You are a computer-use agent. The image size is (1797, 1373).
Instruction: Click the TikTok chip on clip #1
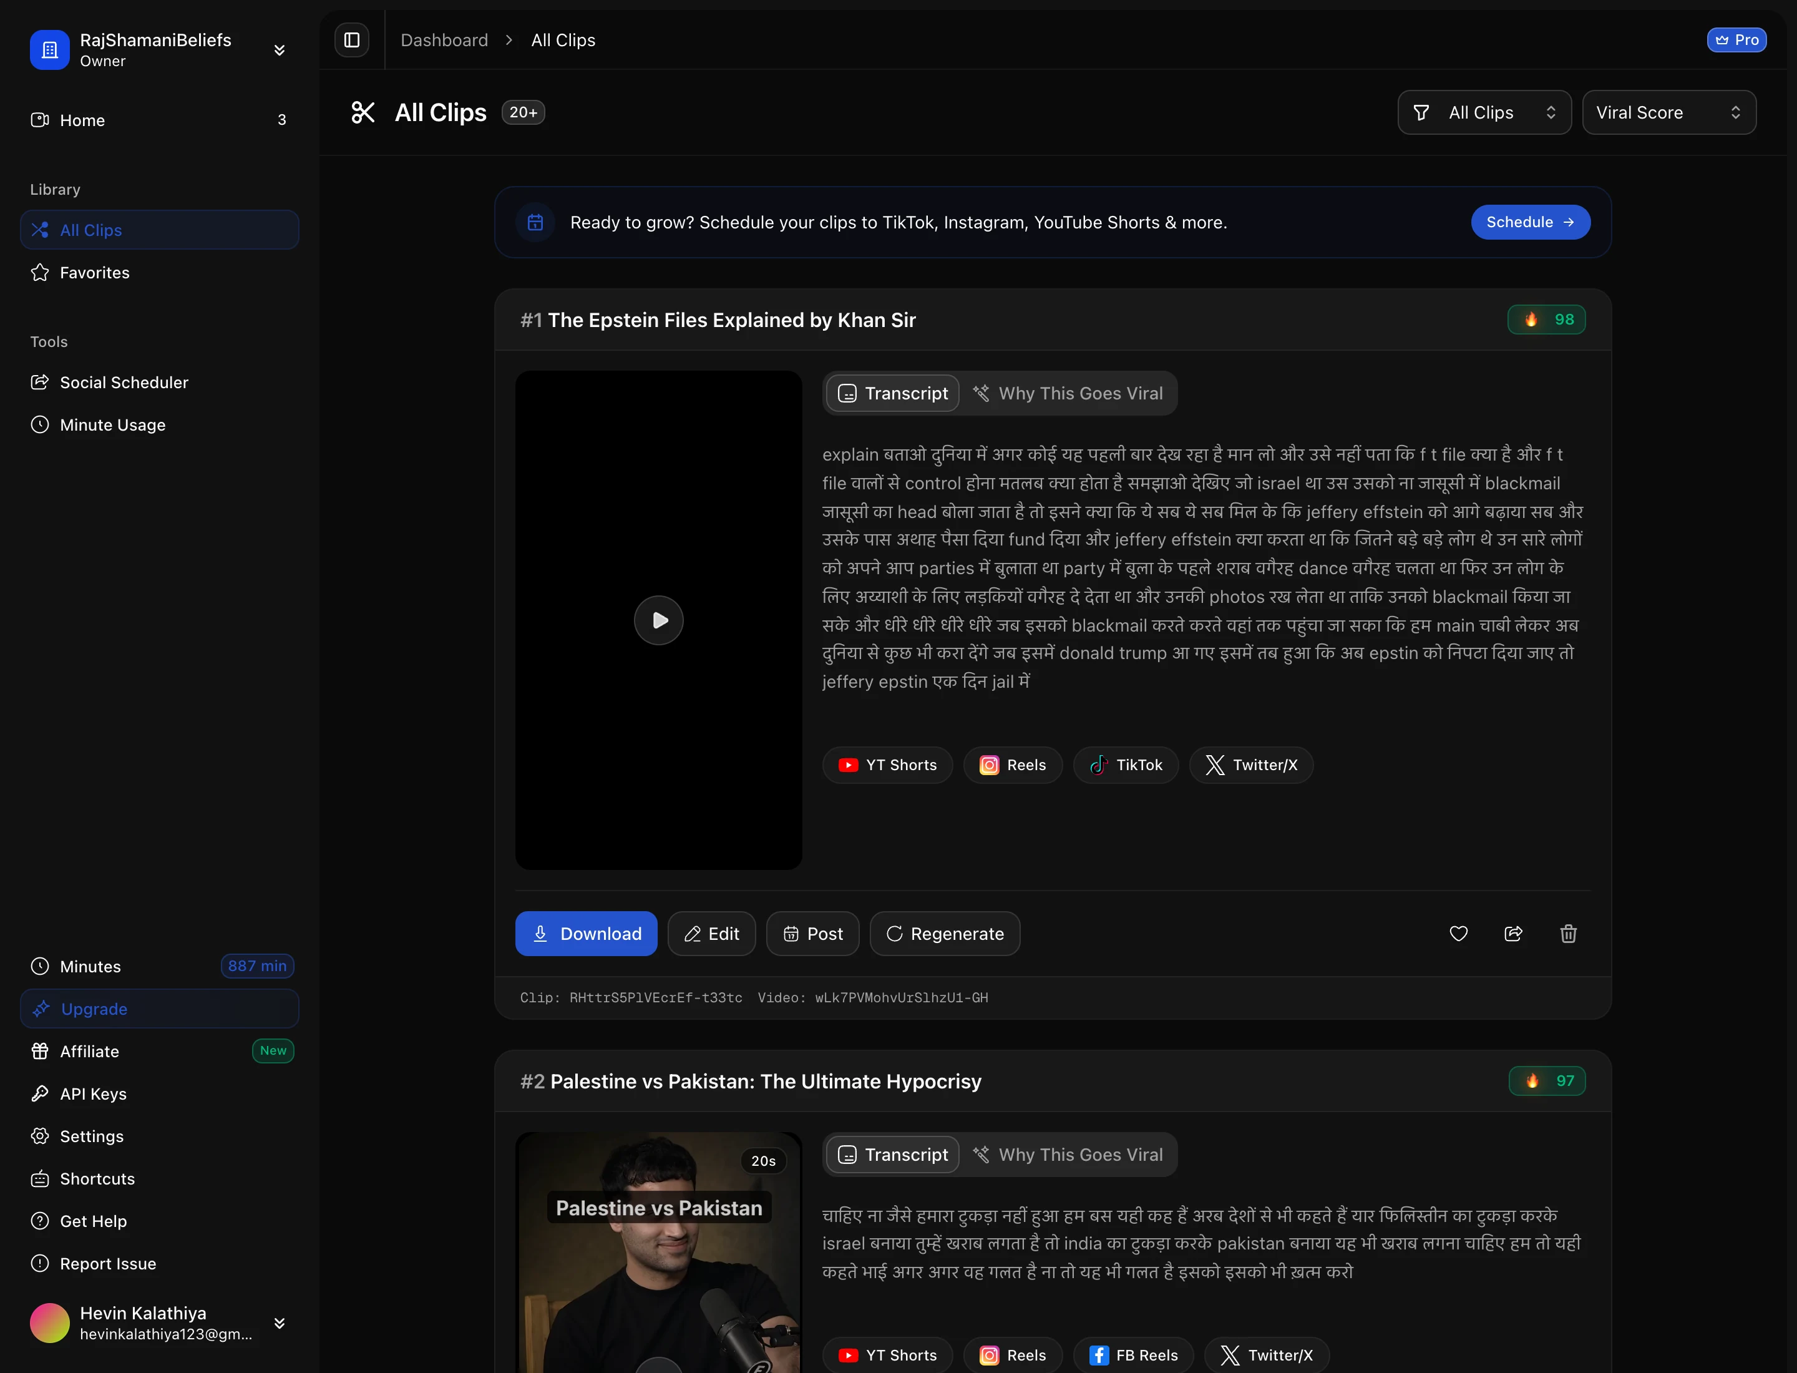click(x=1125, y=765)
